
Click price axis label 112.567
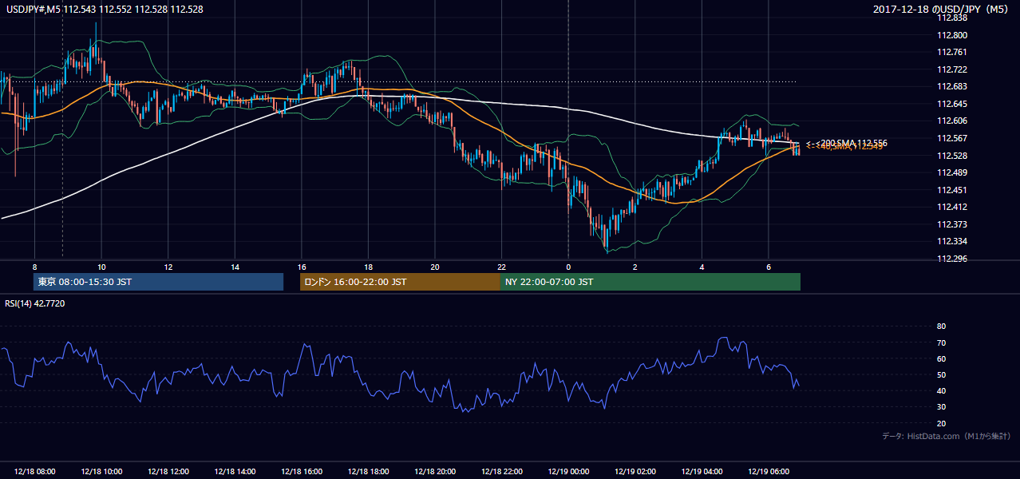[x=953, y=138]
